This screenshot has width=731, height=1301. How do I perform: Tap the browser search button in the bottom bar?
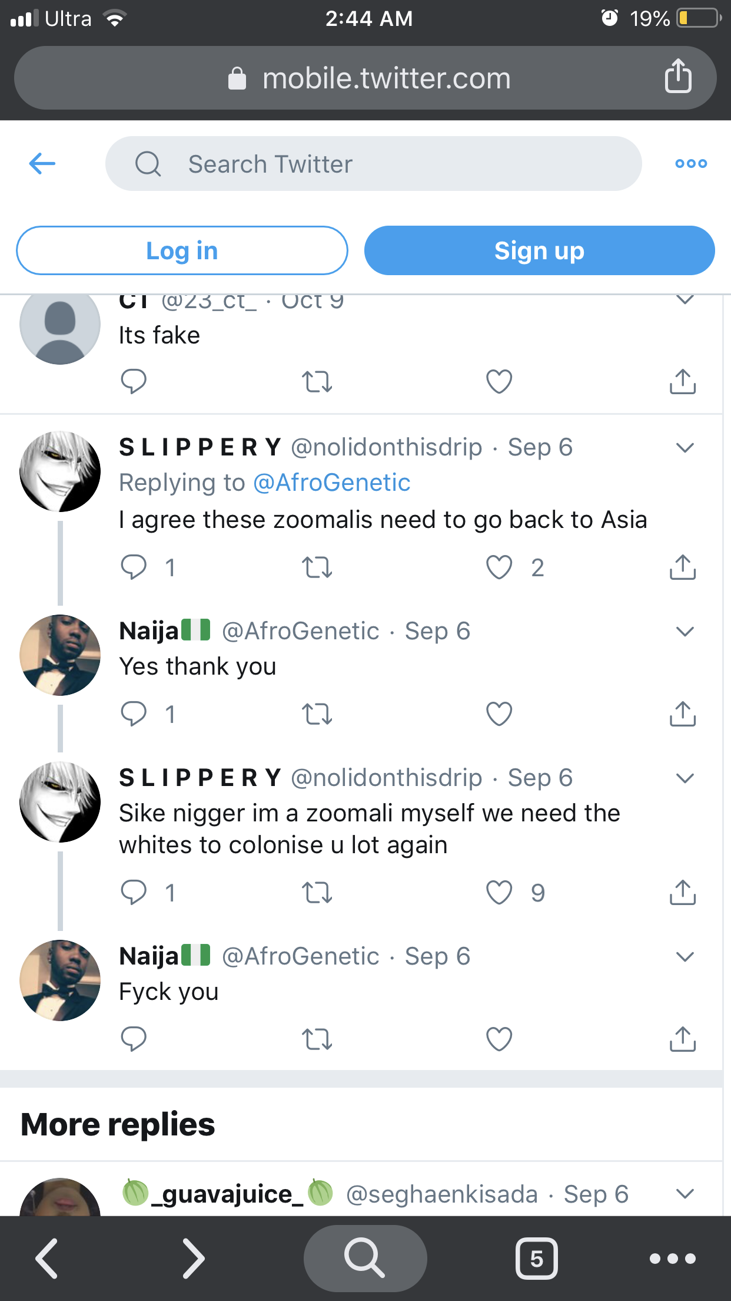coord(365,1257)
